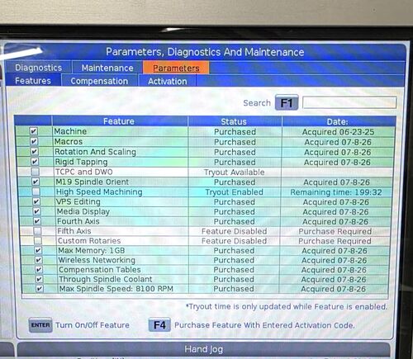Enable the TCPC and DWO checkbox
This screenshot has height=359, width=413.
pos(36,172)
